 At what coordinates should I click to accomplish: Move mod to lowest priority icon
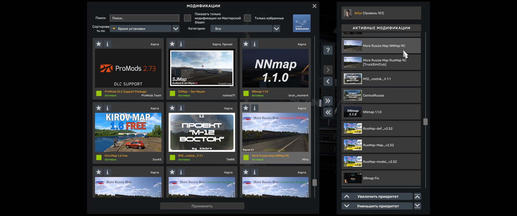click(x=417, y=206)
